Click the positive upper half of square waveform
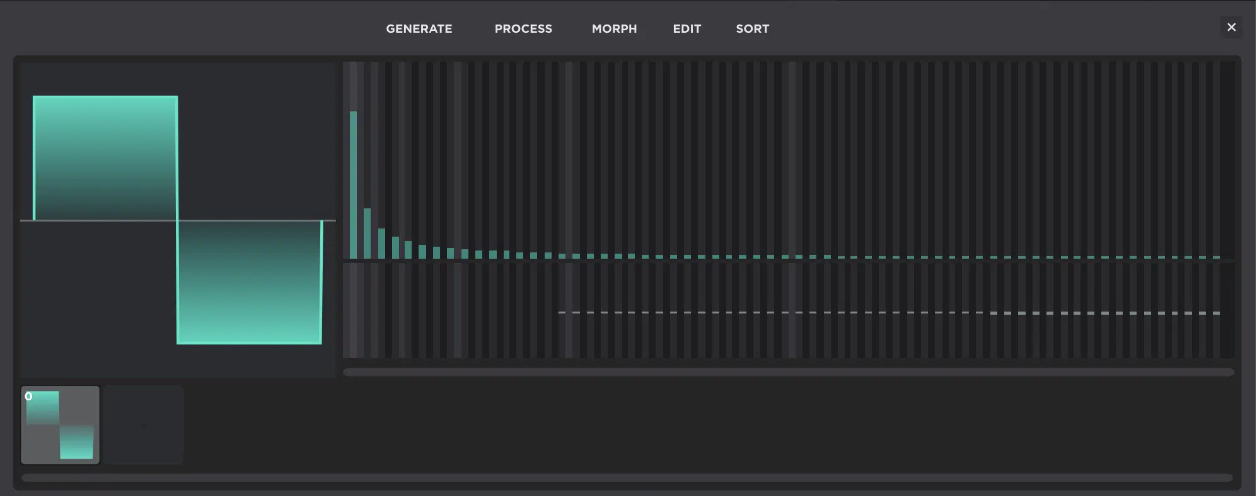The height and width of the screenshot is (496, 1257). (105, 157)
